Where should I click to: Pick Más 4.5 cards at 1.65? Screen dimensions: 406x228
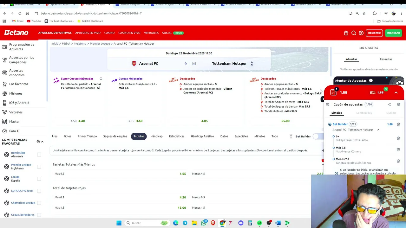(x=120, y=174)
